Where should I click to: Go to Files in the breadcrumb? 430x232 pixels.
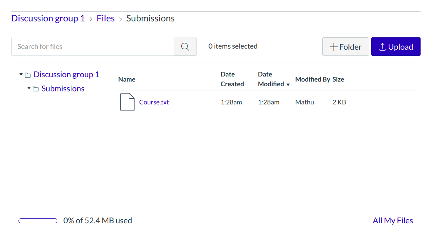pos(106,18)
